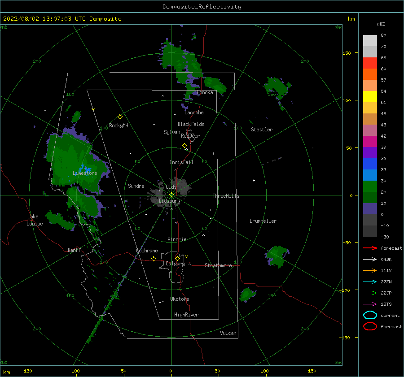Click the Composite_Reflectivity title
Screen dimensions: 404x377
pyautogui.click(x=202, y=7)
